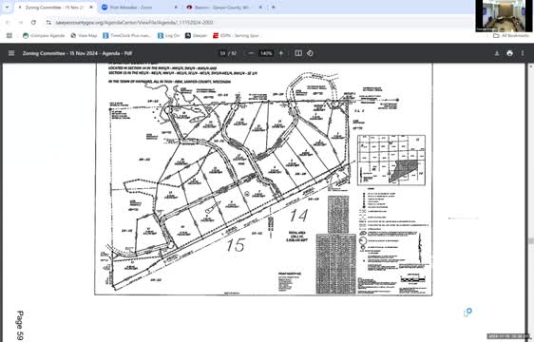Print the agenda PDF

pyautogui.click(x=509, y=53)
